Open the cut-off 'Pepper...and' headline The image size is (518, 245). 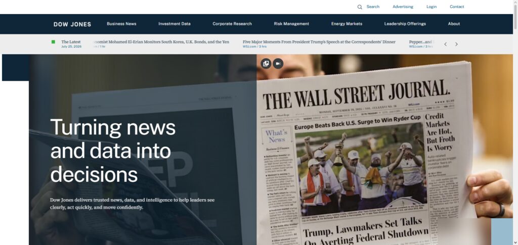pyautogui.click(x=421, y=42)
